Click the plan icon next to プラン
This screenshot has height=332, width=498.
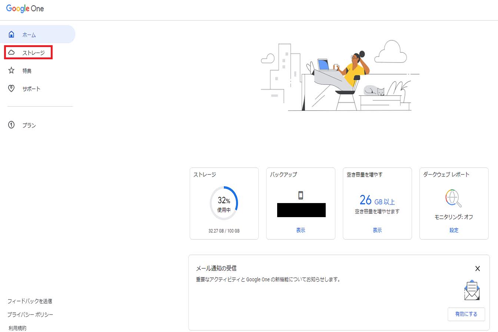click(x=11, y=125)
